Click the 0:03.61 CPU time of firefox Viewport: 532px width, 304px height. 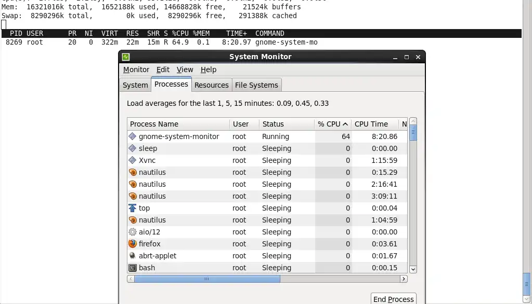click(x=384, y=244)
